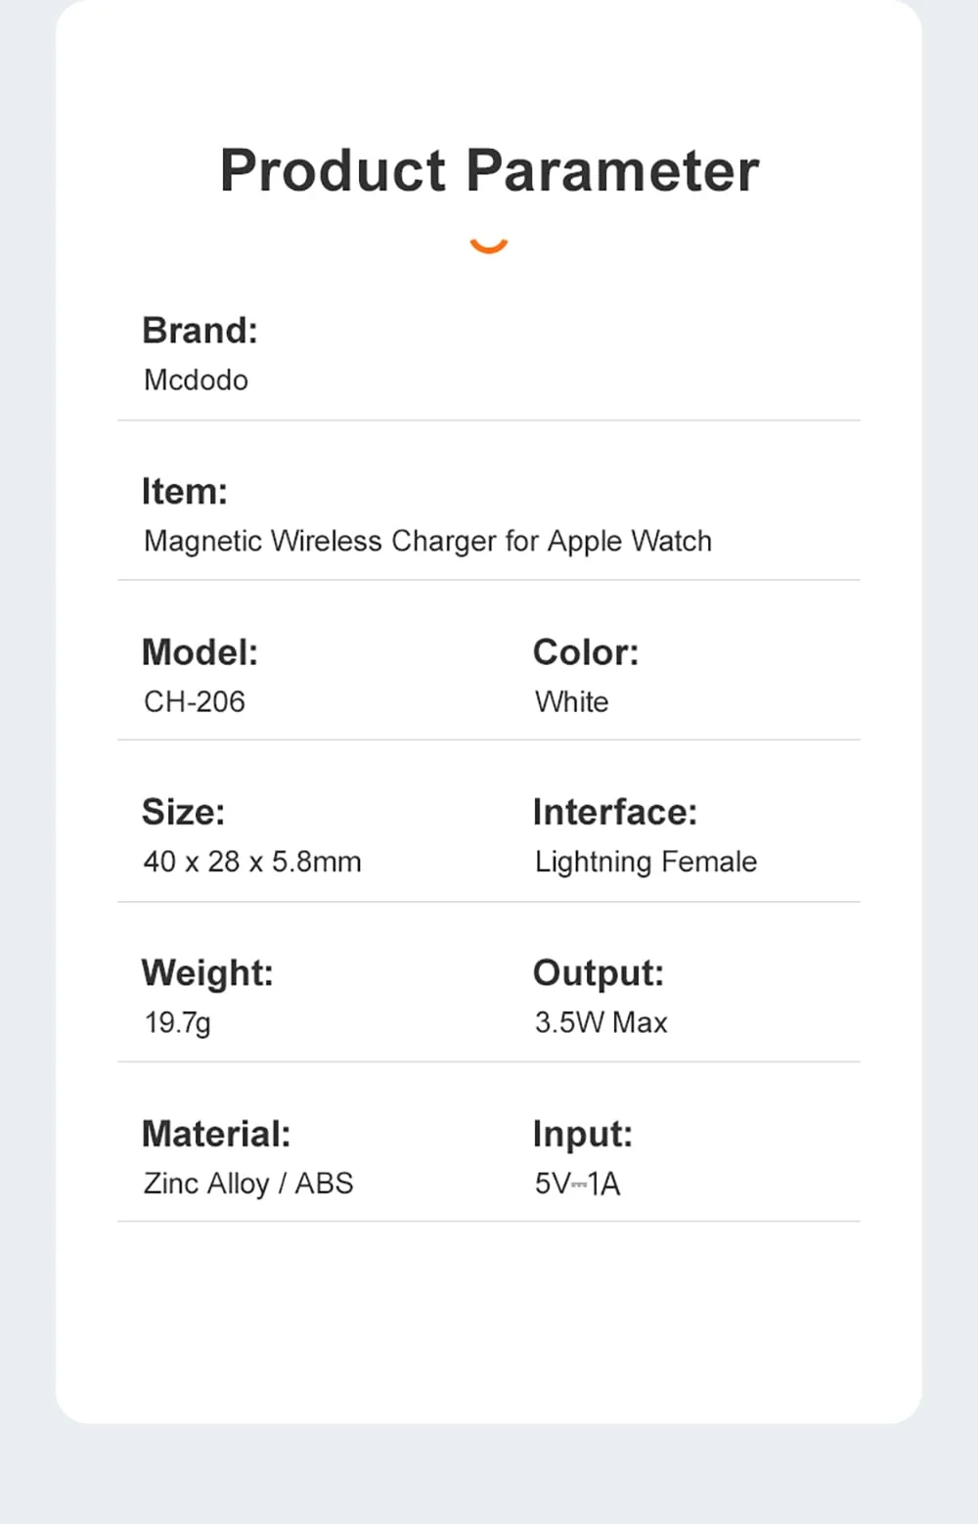Select the Weight label
This screenshot has height=1524, width=978.
click(x=207, y=974)
